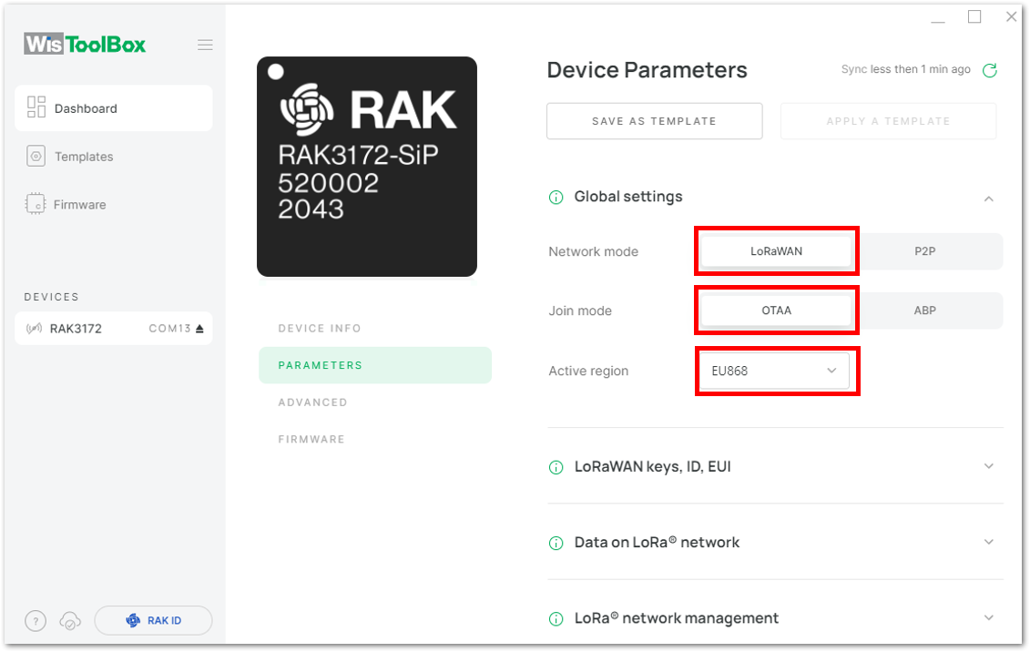
Task: Maximize the WisToolBox window
Action: [x=974, y=17]
